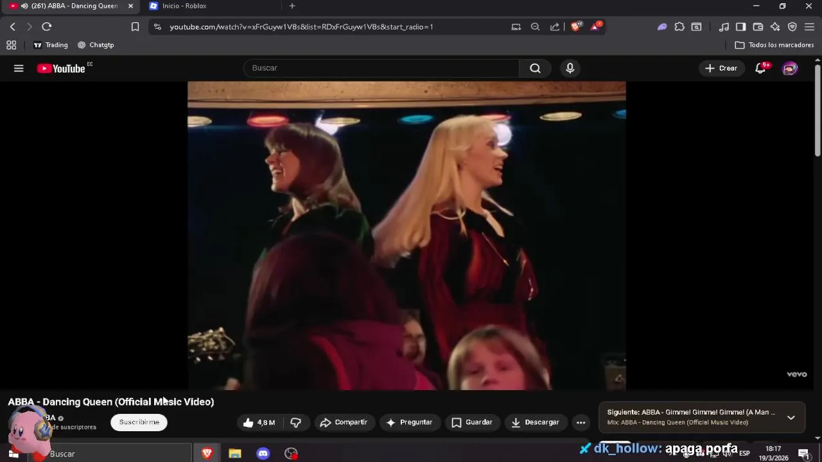This screenshot has width=822, height=462.
Task: Close the ABBA Dancing Queen tab
Action: (x=130, y=6)
